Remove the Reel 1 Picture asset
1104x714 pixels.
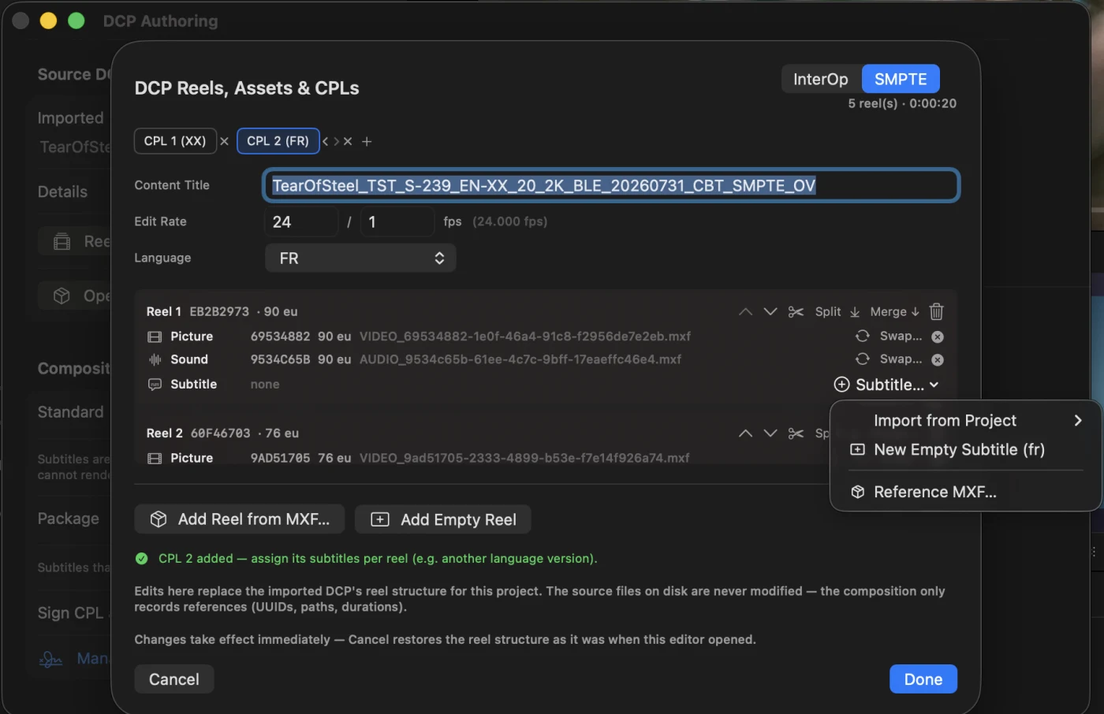[x=938, y=337]
